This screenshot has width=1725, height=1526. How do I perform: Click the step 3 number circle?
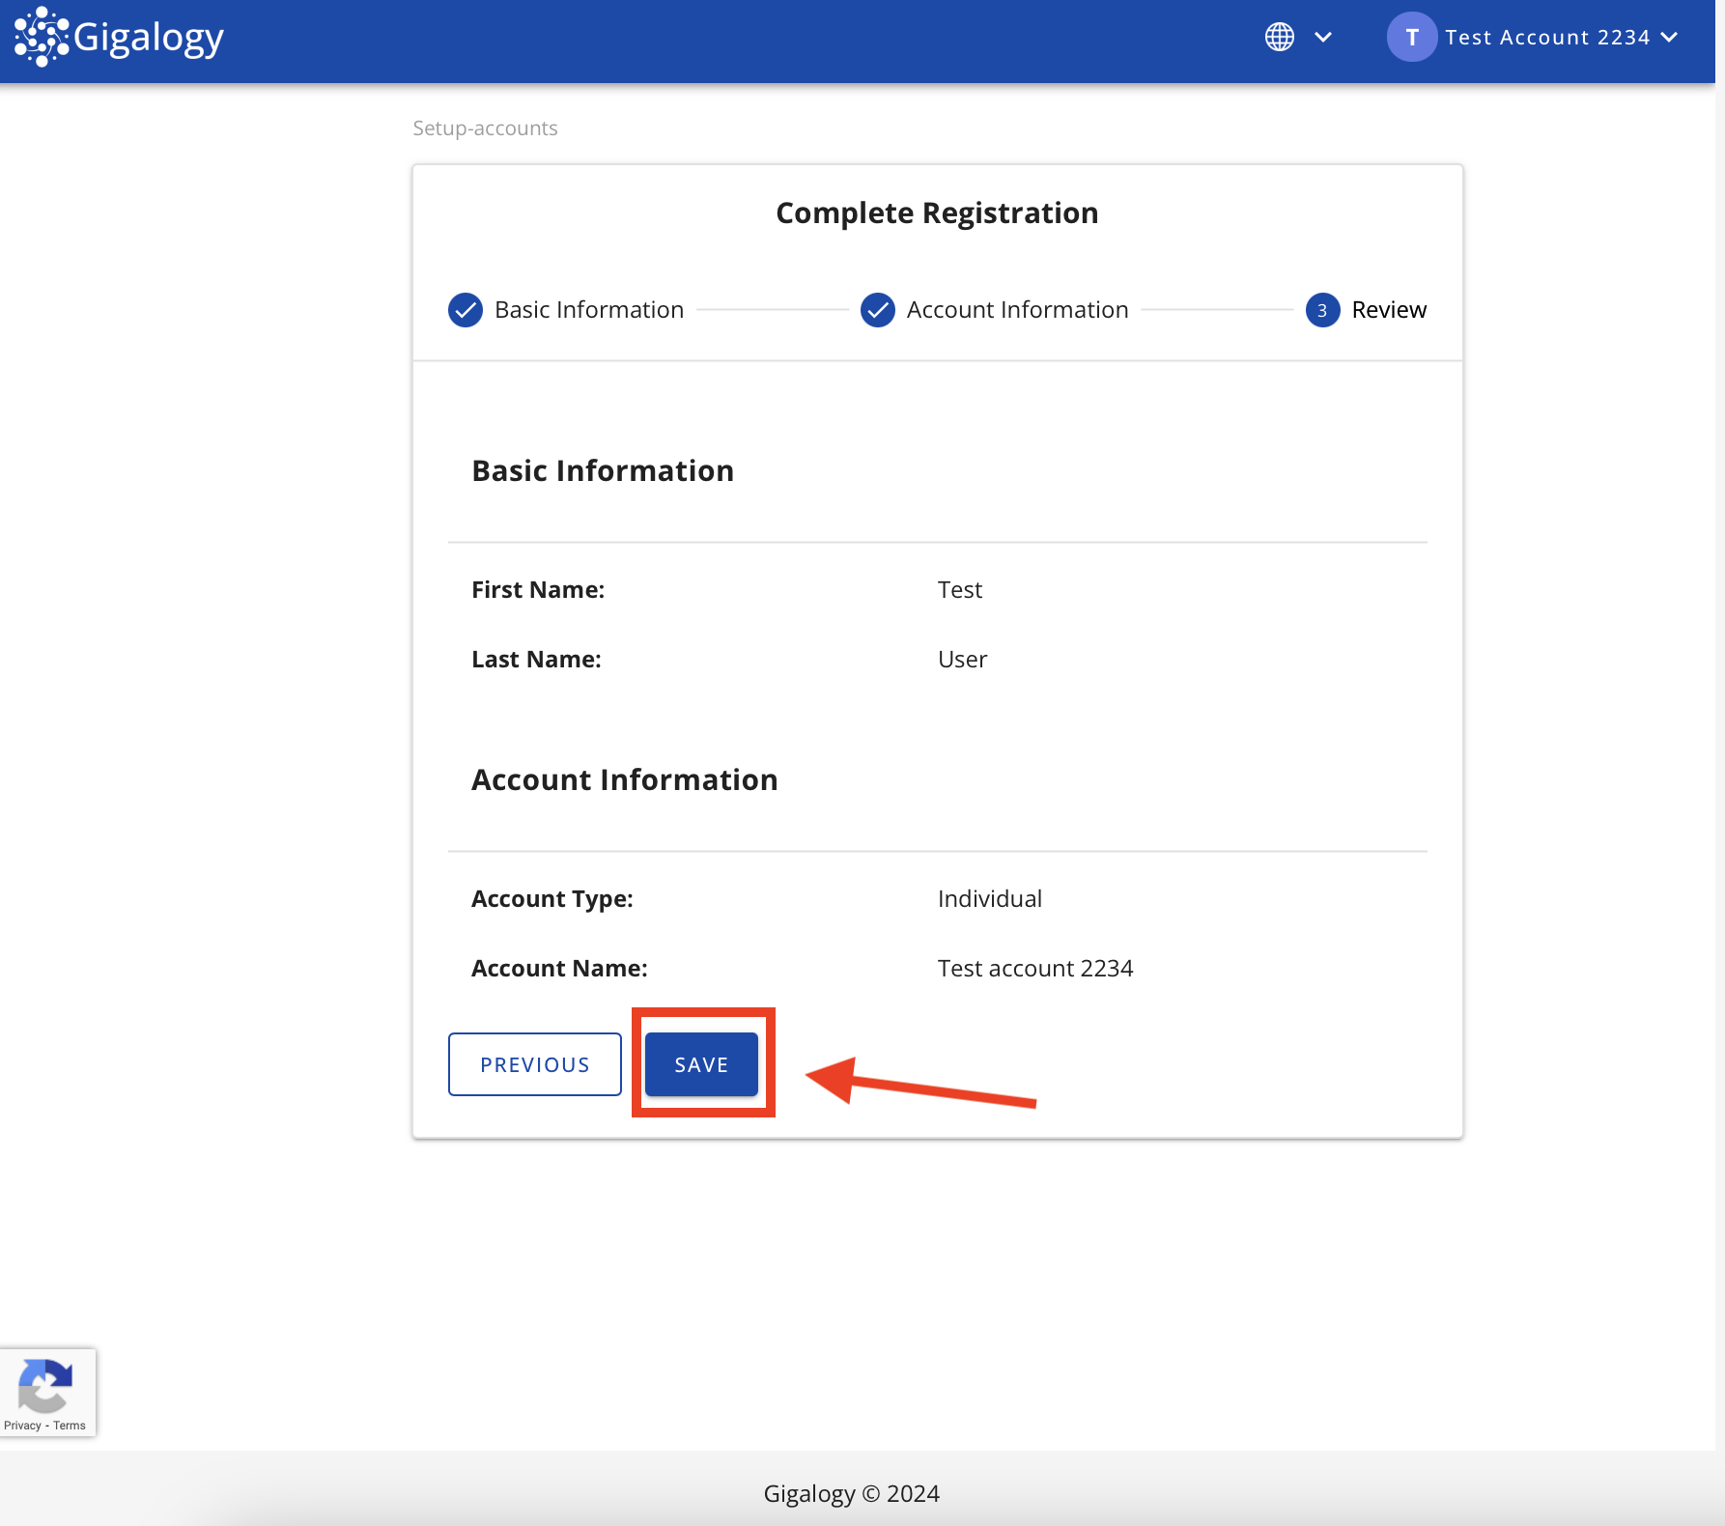click(1322, 310)
